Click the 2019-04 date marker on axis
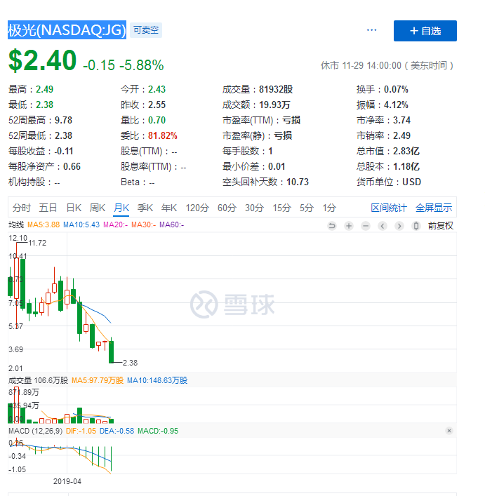Image resolution: width=485 pixels, height=496 pixels. point(67,481)
